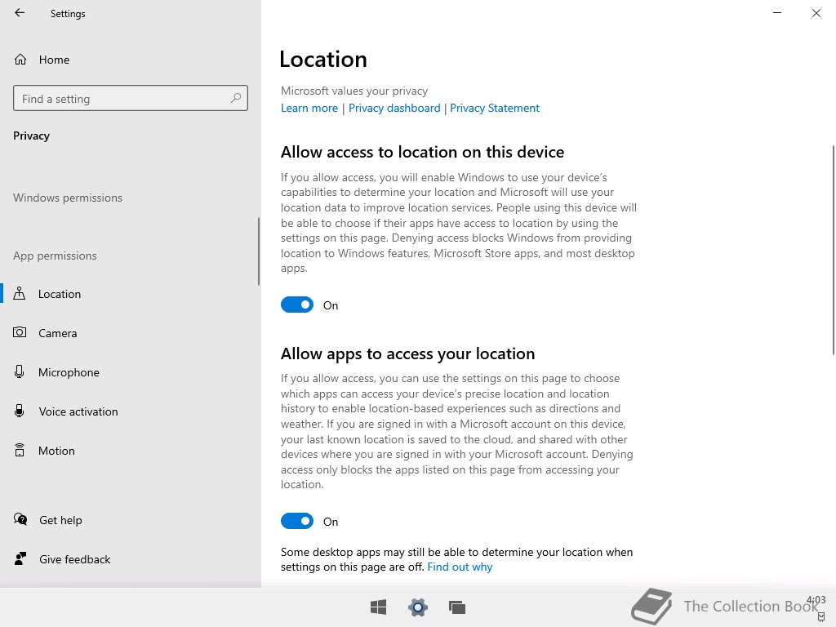Click the Settings gear in taskbar
836x627 pixels.
pyautogui.click(x=417, y=607)
